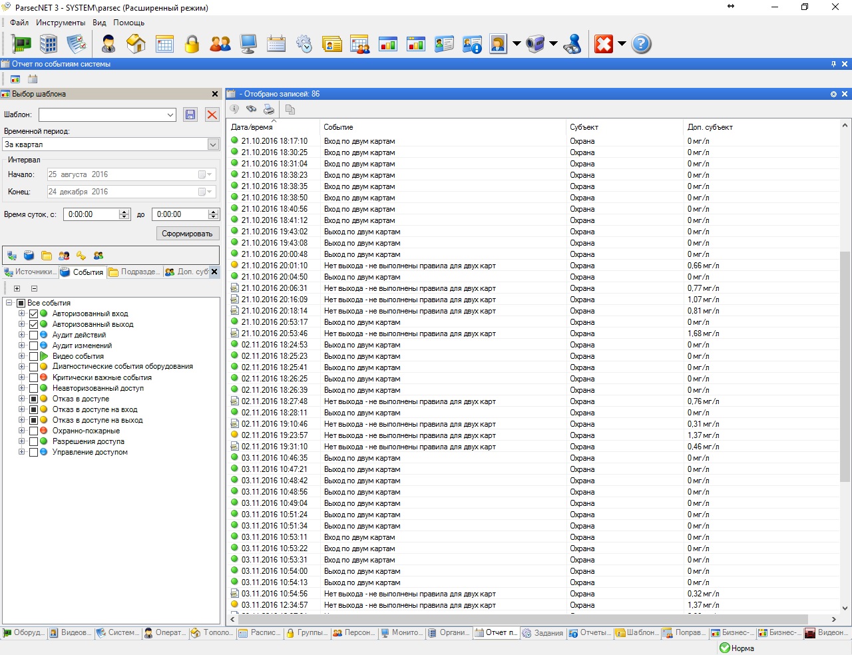Switch to the Источники tab
852x655 pixels.
point(29,272)
